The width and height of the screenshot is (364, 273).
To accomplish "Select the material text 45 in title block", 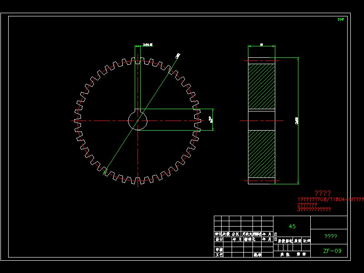I will [291, 226].
